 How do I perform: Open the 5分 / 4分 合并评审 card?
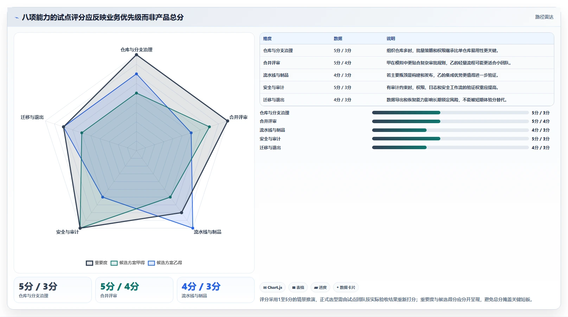coord(134,290)
